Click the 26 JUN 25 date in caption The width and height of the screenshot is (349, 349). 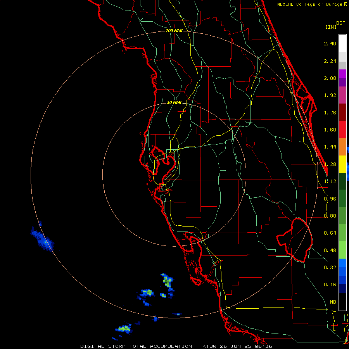tap(235, 346)
